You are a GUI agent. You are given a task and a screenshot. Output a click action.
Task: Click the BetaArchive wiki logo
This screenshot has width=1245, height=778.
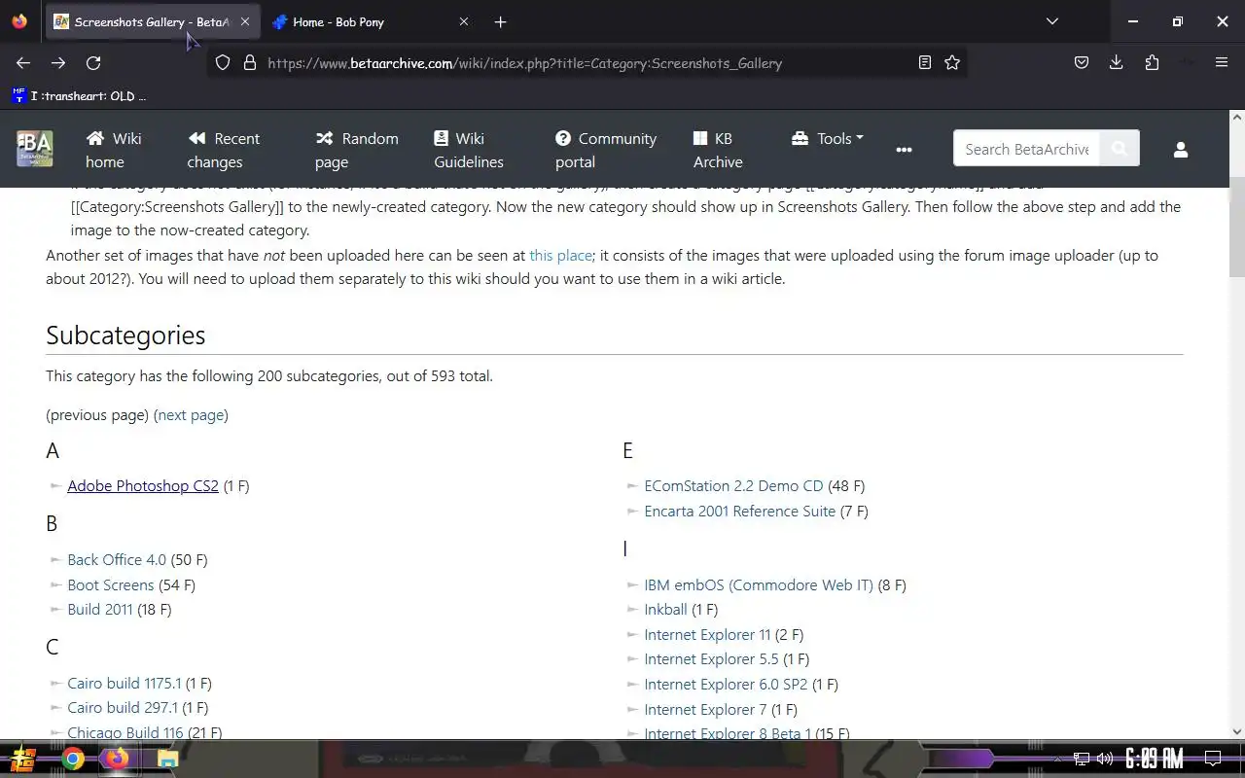click(x=35, y=149)
